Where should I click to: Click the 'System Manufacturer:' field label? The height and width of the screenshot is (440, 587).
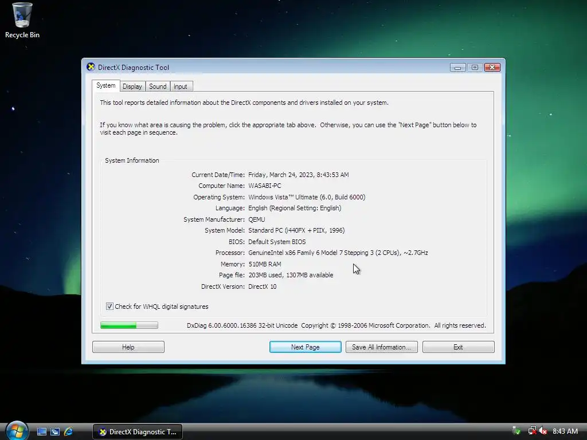214,219
